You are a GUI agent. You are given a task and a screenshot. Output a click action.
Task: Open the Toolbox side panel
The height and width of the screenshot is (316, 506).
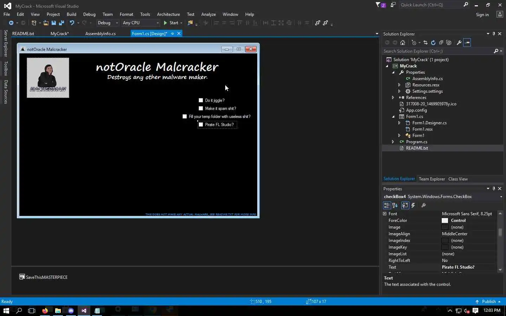click(x=6, y=68)
